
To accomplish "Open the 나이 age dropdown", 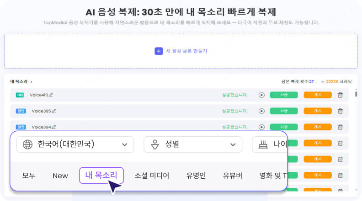I will click(270, 144).
